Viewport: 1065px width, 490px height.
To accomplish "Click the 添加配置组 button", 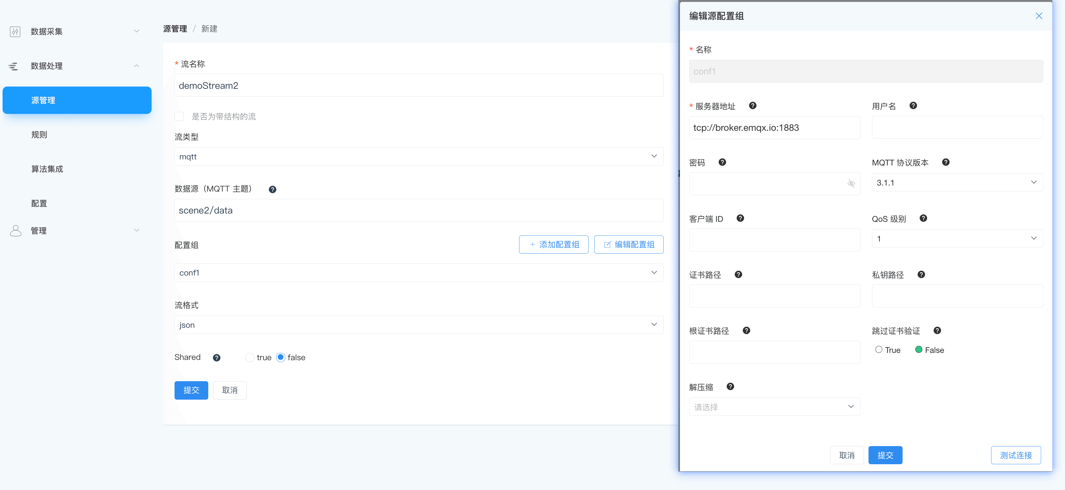I will (553, 245).
